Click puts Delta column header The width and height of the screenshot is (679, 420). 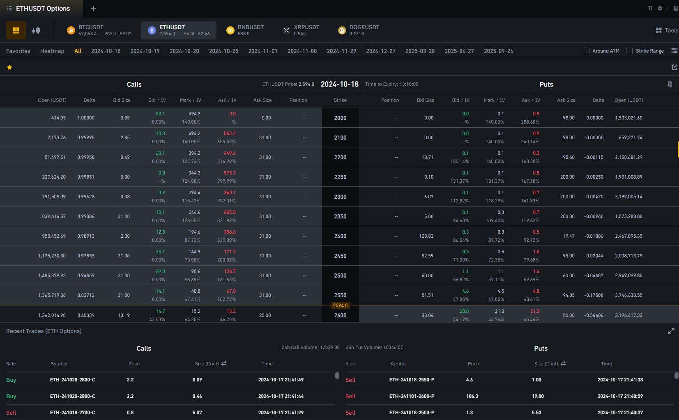[598, 100]
